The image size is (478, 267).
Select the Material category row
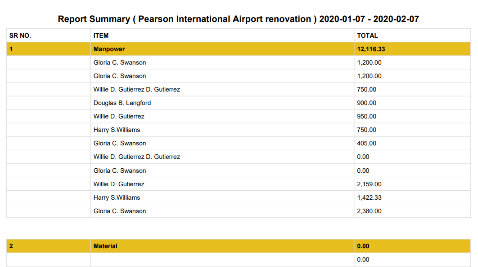tap(239, 246)
